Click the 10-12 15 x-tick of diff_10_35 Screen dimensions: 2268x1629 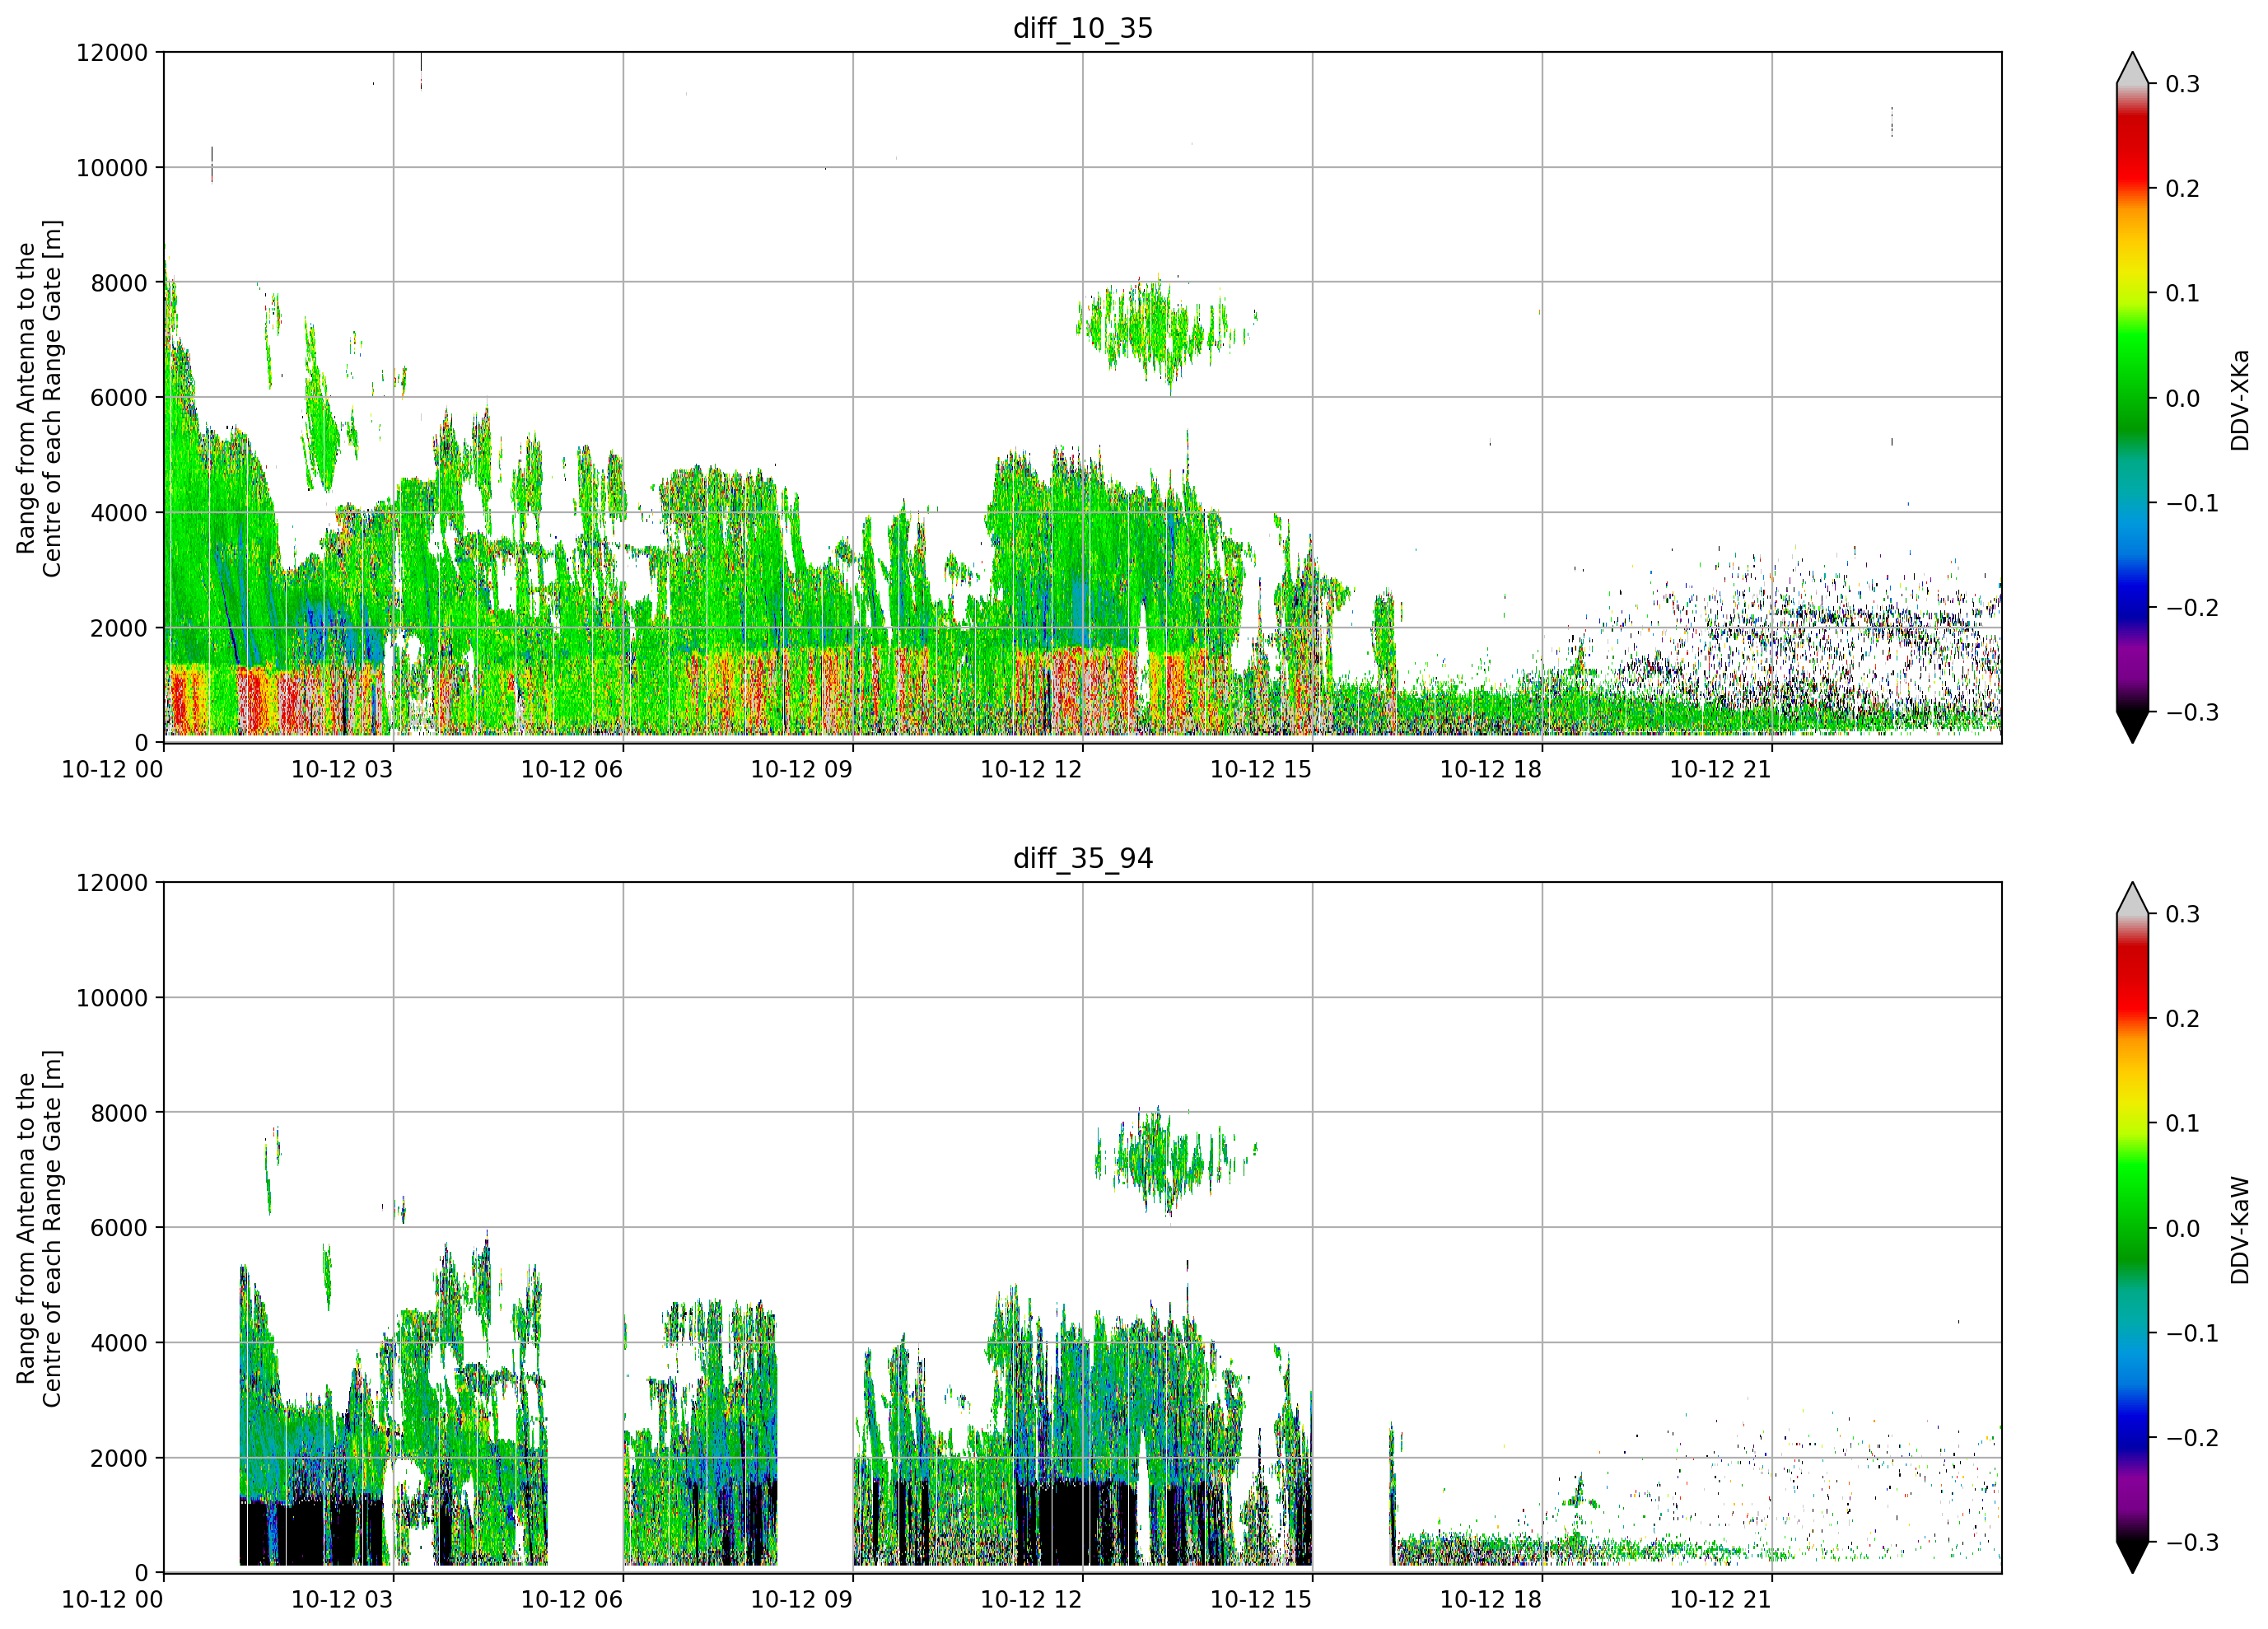(1261, 769)
